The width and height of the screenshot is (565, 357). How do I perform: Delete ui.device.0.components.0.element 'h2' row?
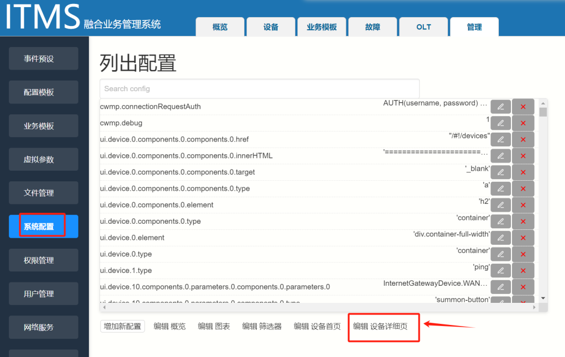[x=523, y=205]
